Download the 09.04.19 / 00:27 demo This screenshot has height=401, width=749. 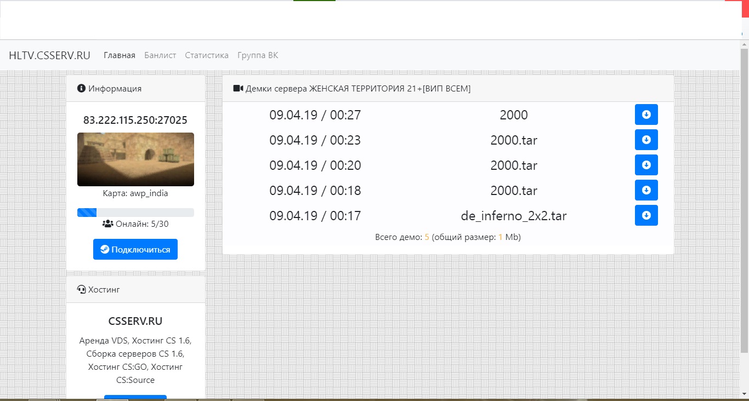click(x=646, y=114)
